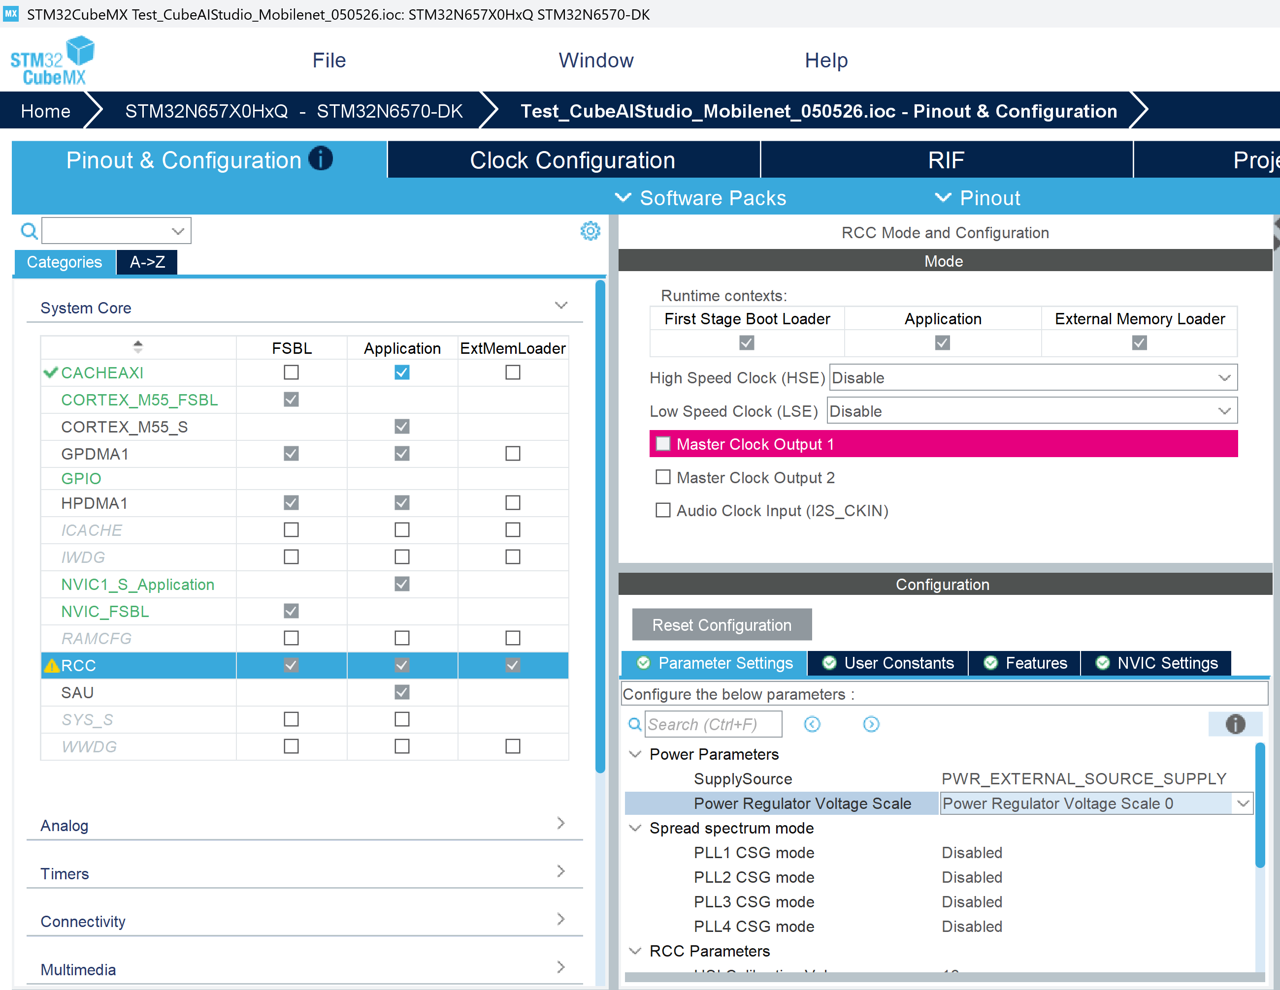
Task: Collapse the System Core category
Action: (561, 306)
